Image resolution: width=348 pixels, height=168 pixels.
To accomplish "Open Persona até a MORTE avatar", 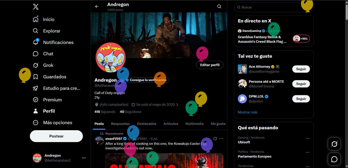I will coord(242,84).
